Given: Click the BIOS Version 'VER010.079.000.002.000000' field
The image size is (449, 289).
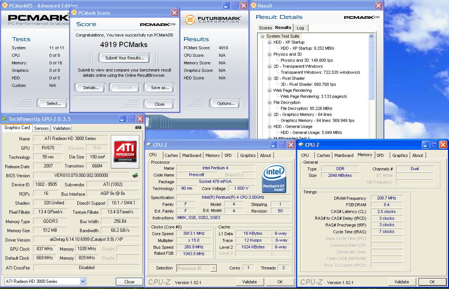Looking at the screenshot, I should pos(81,175).
